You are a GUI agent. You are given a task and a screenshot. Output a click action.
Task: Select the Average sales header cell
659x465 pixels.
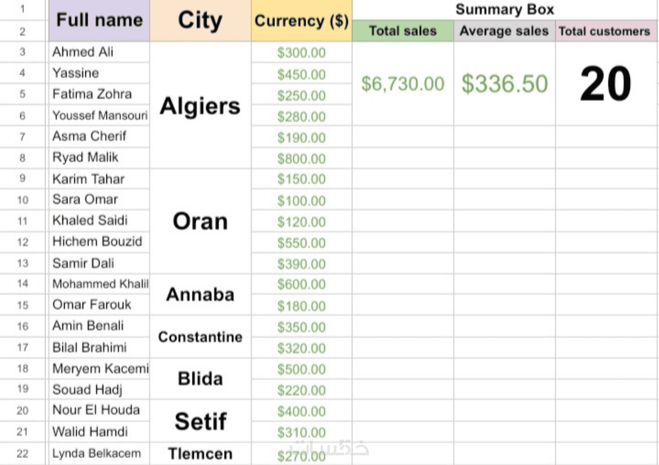(504, 31)
